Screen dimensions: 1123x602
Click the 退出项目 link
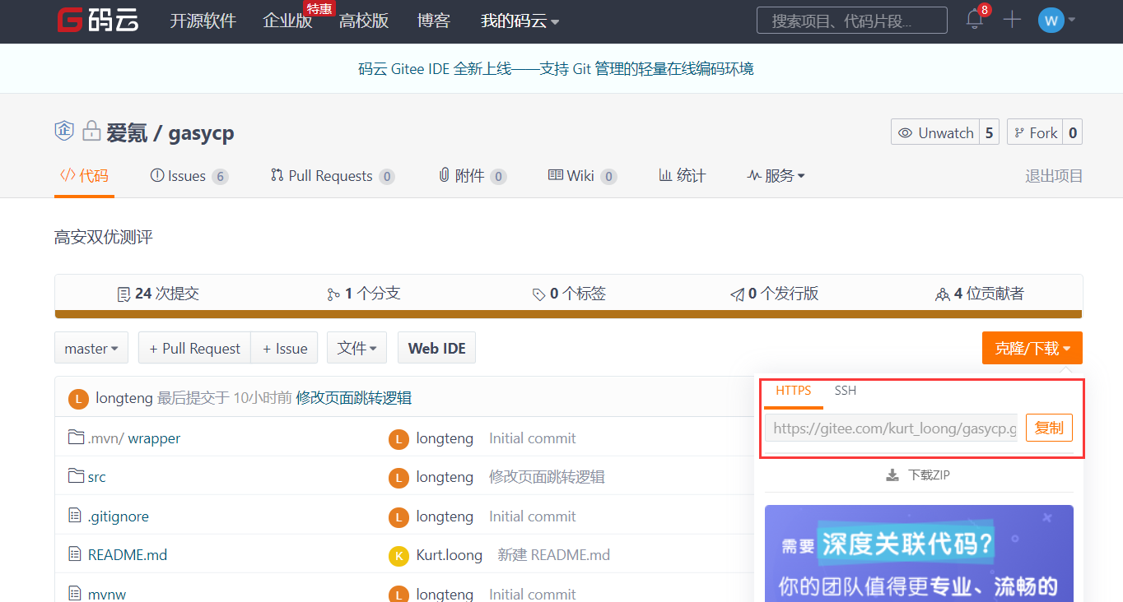point(1054,176)
